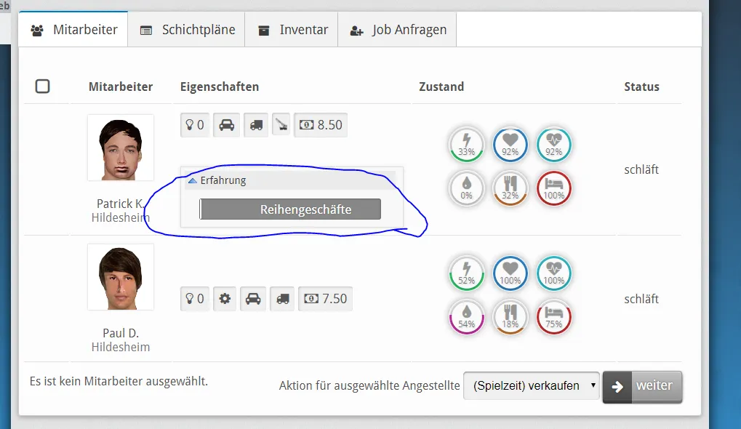The width and height of the screenshot is (741, 429).
Task: Click Patrick K.'s 100% sleep gauge
Action: tap(553, 188)
